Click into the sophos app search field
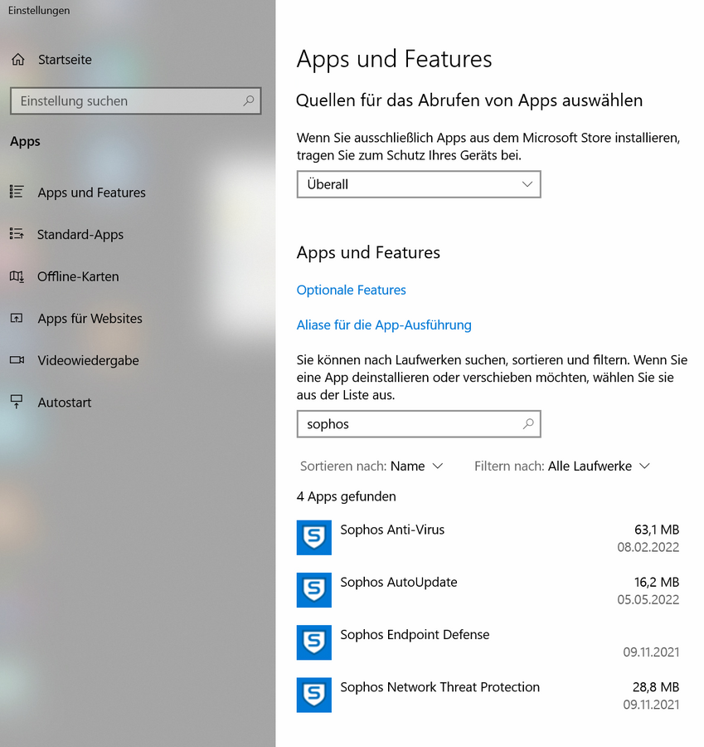The height and width of the screenshot is (747, 704). coord(419,423)
